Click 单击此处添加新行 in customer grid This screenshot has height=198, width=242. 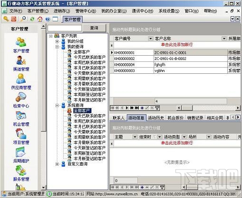(x=177, y=45)
